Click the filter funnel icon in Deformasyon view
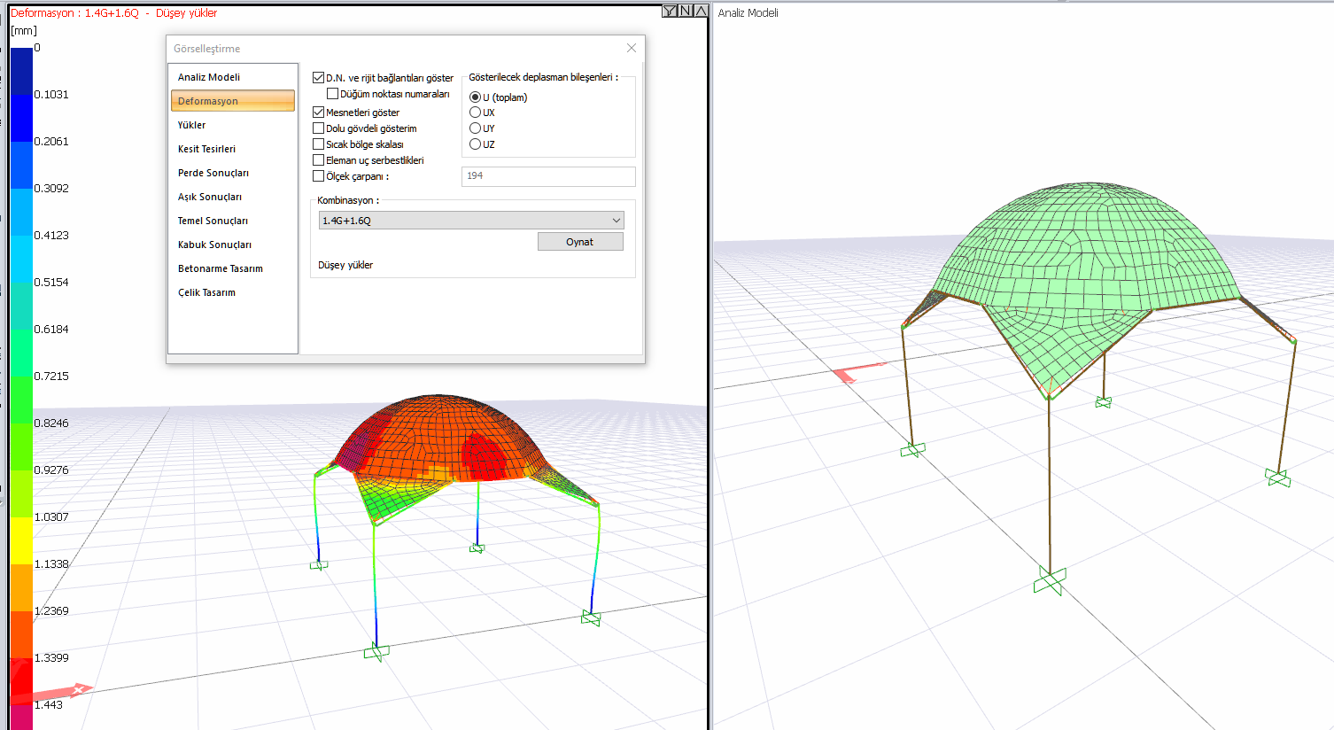The width and height of the screenshot is (1334, 730). 670,11
